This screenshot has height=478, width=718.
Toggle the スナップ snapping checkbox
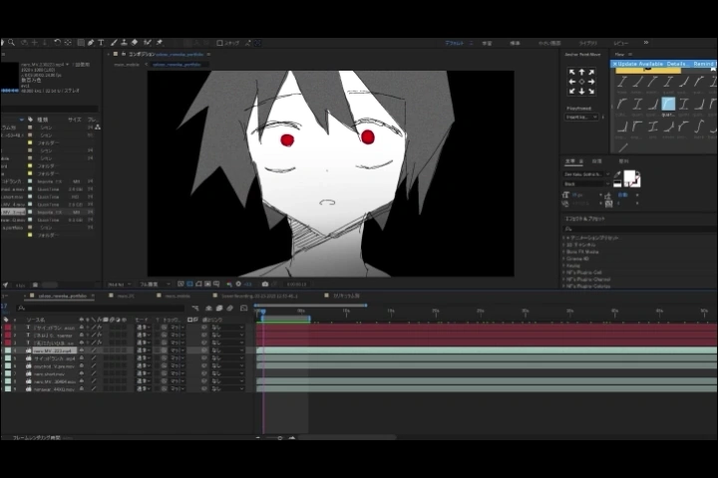point(219,43)
